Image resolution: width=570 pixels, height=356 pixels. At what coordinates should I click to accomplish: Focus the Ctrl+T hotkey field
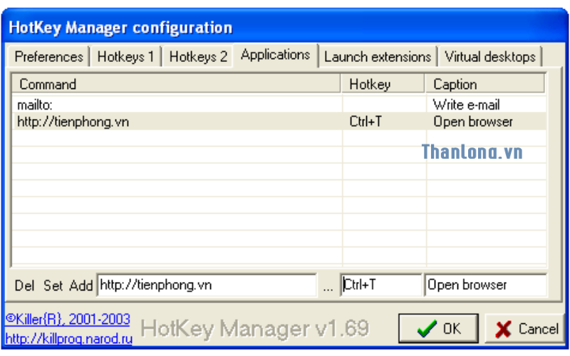[381, 286]
